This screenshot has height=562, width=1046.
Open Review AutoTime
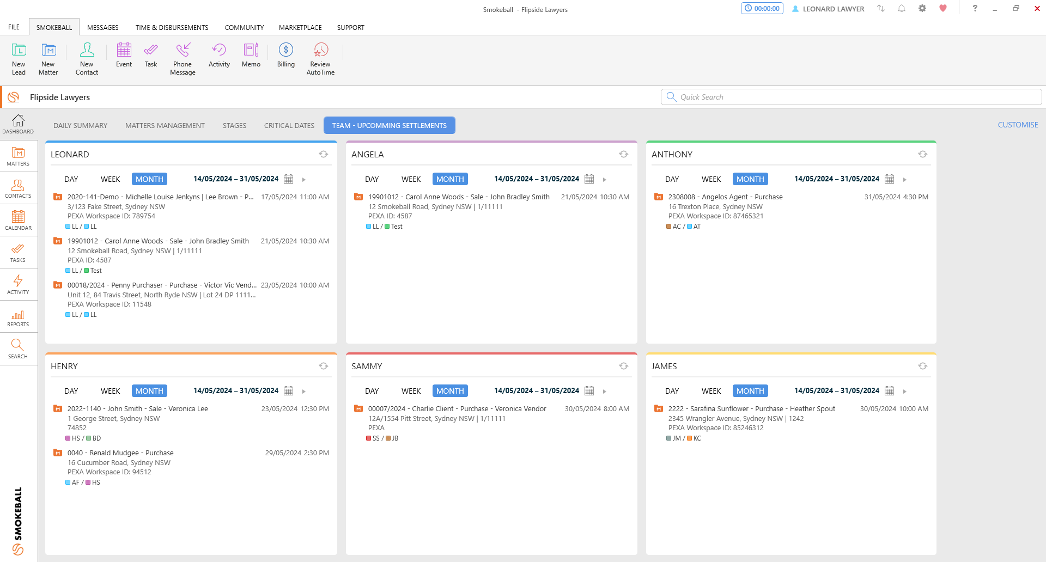[x=320, y=59]
